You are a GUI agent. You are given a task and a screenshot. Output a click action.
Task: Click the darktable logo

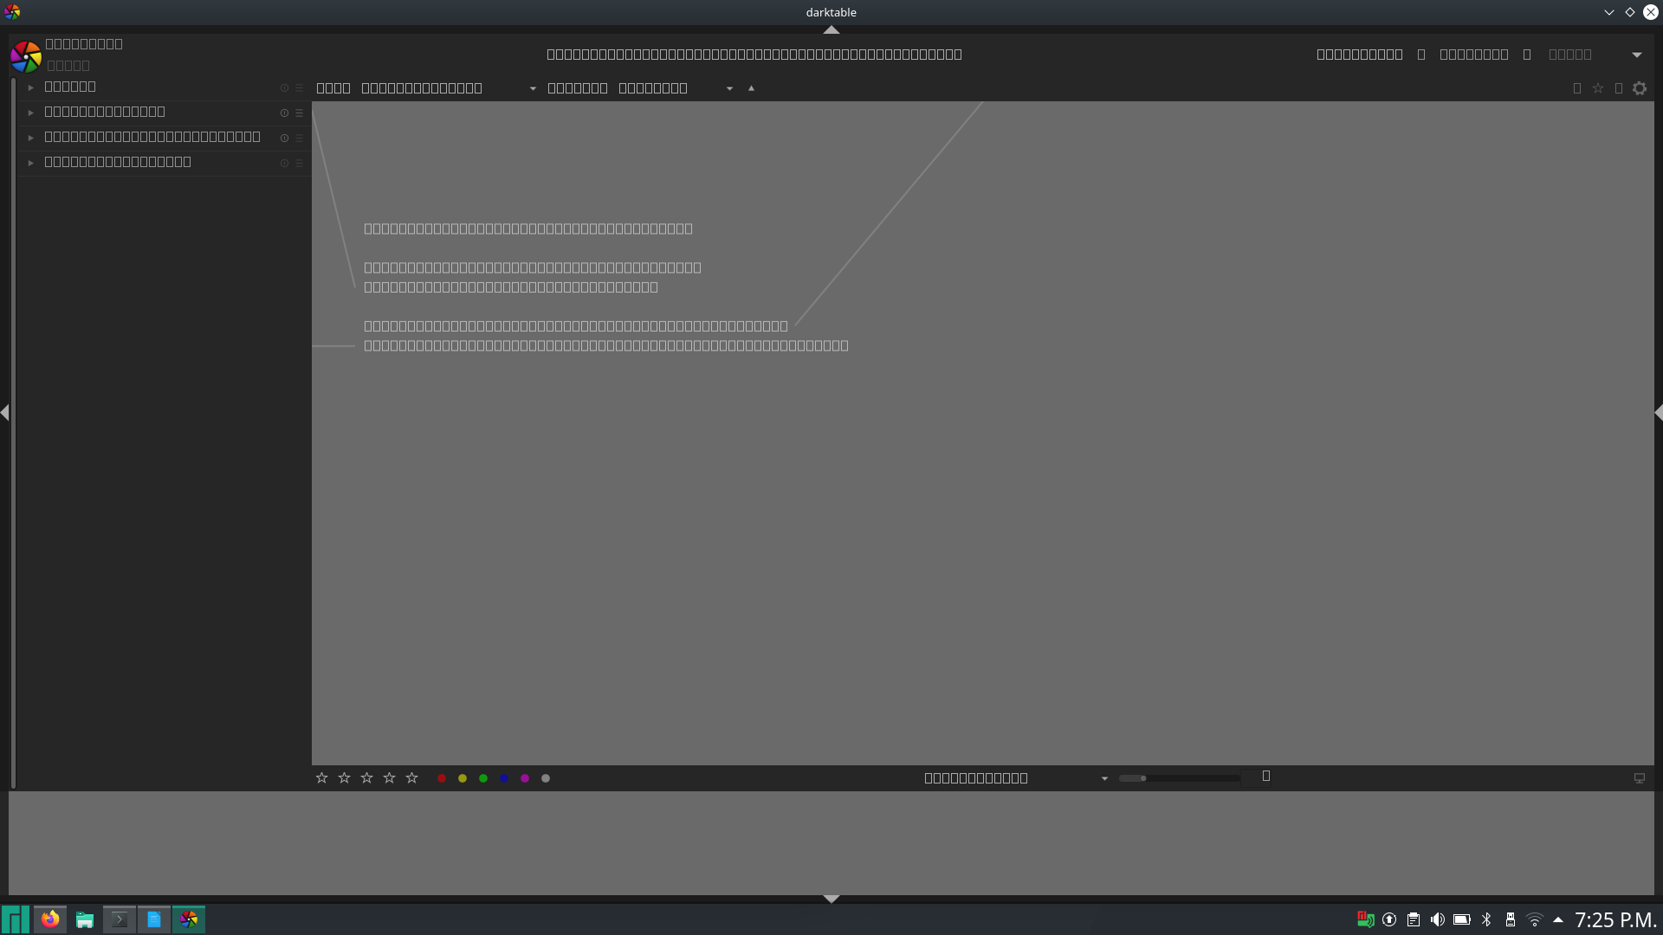(26, 56)
